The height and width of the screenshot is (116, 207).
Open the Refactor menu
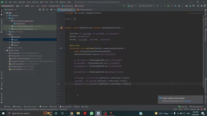pos(35,2)
